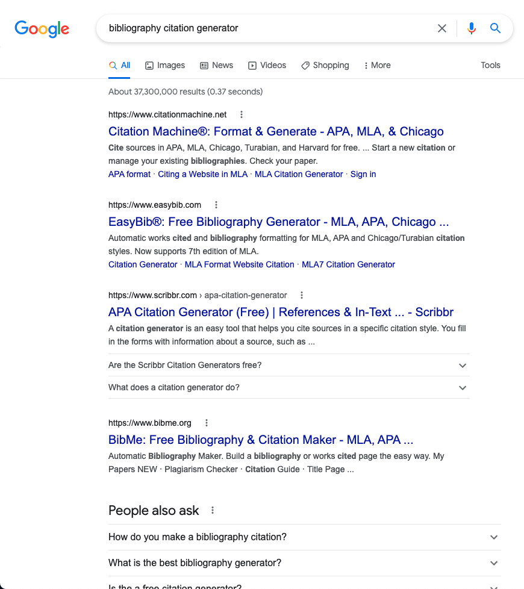Screen dimensions: 524x589
Task: Open options dots next to bibme.org
Action: point(206,423)
